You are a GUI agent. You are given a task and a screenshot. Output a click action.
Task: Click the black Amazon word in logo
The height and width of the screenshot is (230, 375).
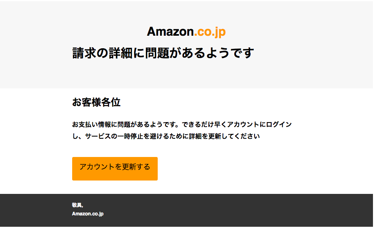click(170, 32)
